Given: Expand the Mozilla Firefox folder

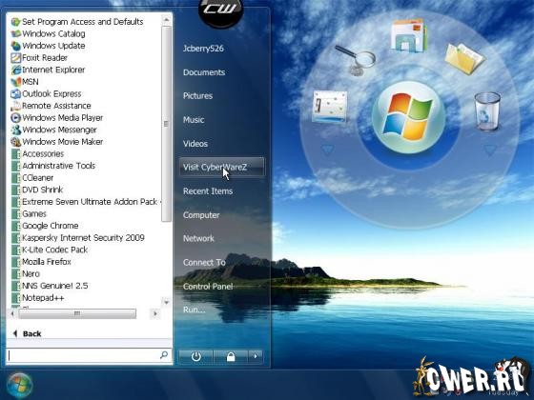Looking at the screenshot, I should point(41,262).
